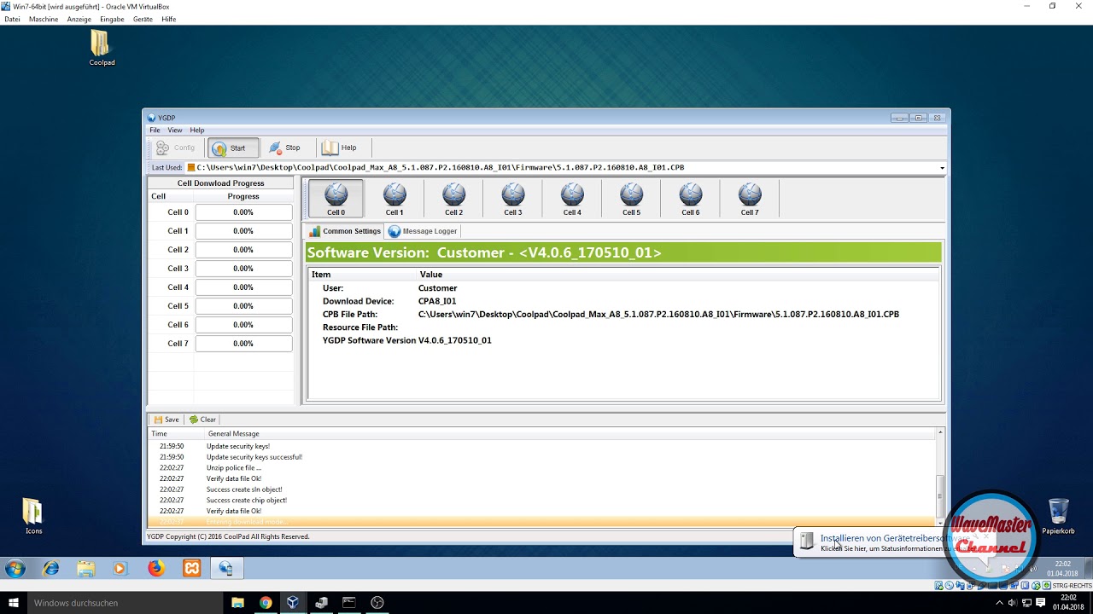
Task: Click the Download Device value CPA8_I01
Action: [437, 302]
